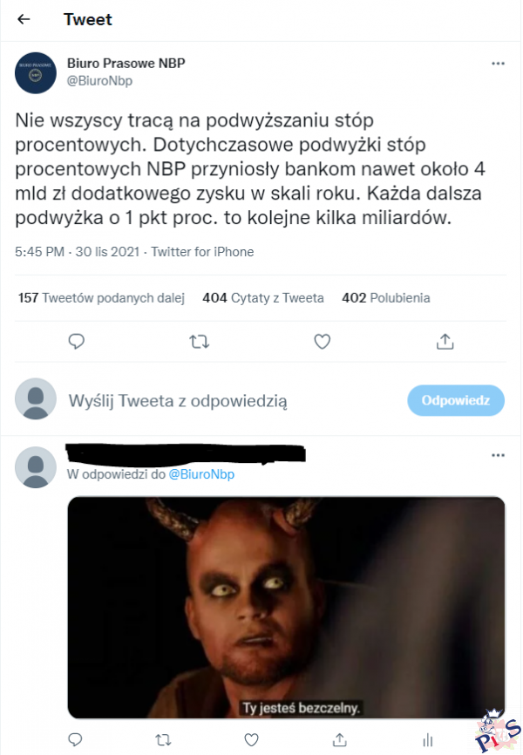Open the @BiuroNbp mention in reply
Image resolution: width=523 pixels, height=755 pixels.
pyautogui.click(x=201, y=474)
